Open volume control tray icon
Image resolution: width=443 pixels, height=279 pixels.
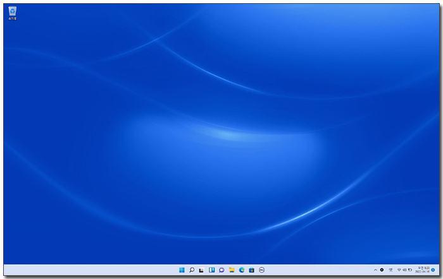point(404,270)
